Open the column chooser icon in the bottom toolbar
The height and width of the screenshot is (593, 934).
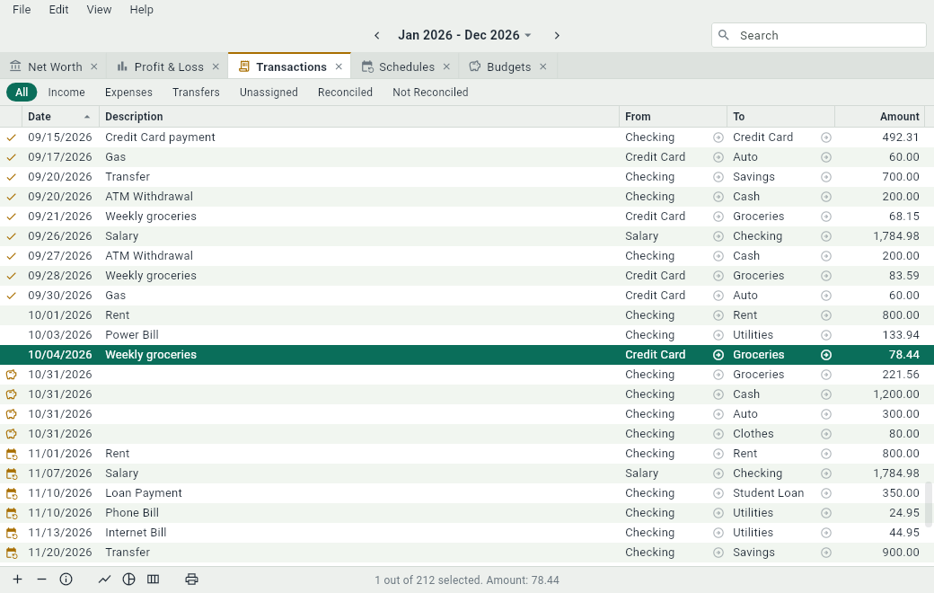coord(153,580)
